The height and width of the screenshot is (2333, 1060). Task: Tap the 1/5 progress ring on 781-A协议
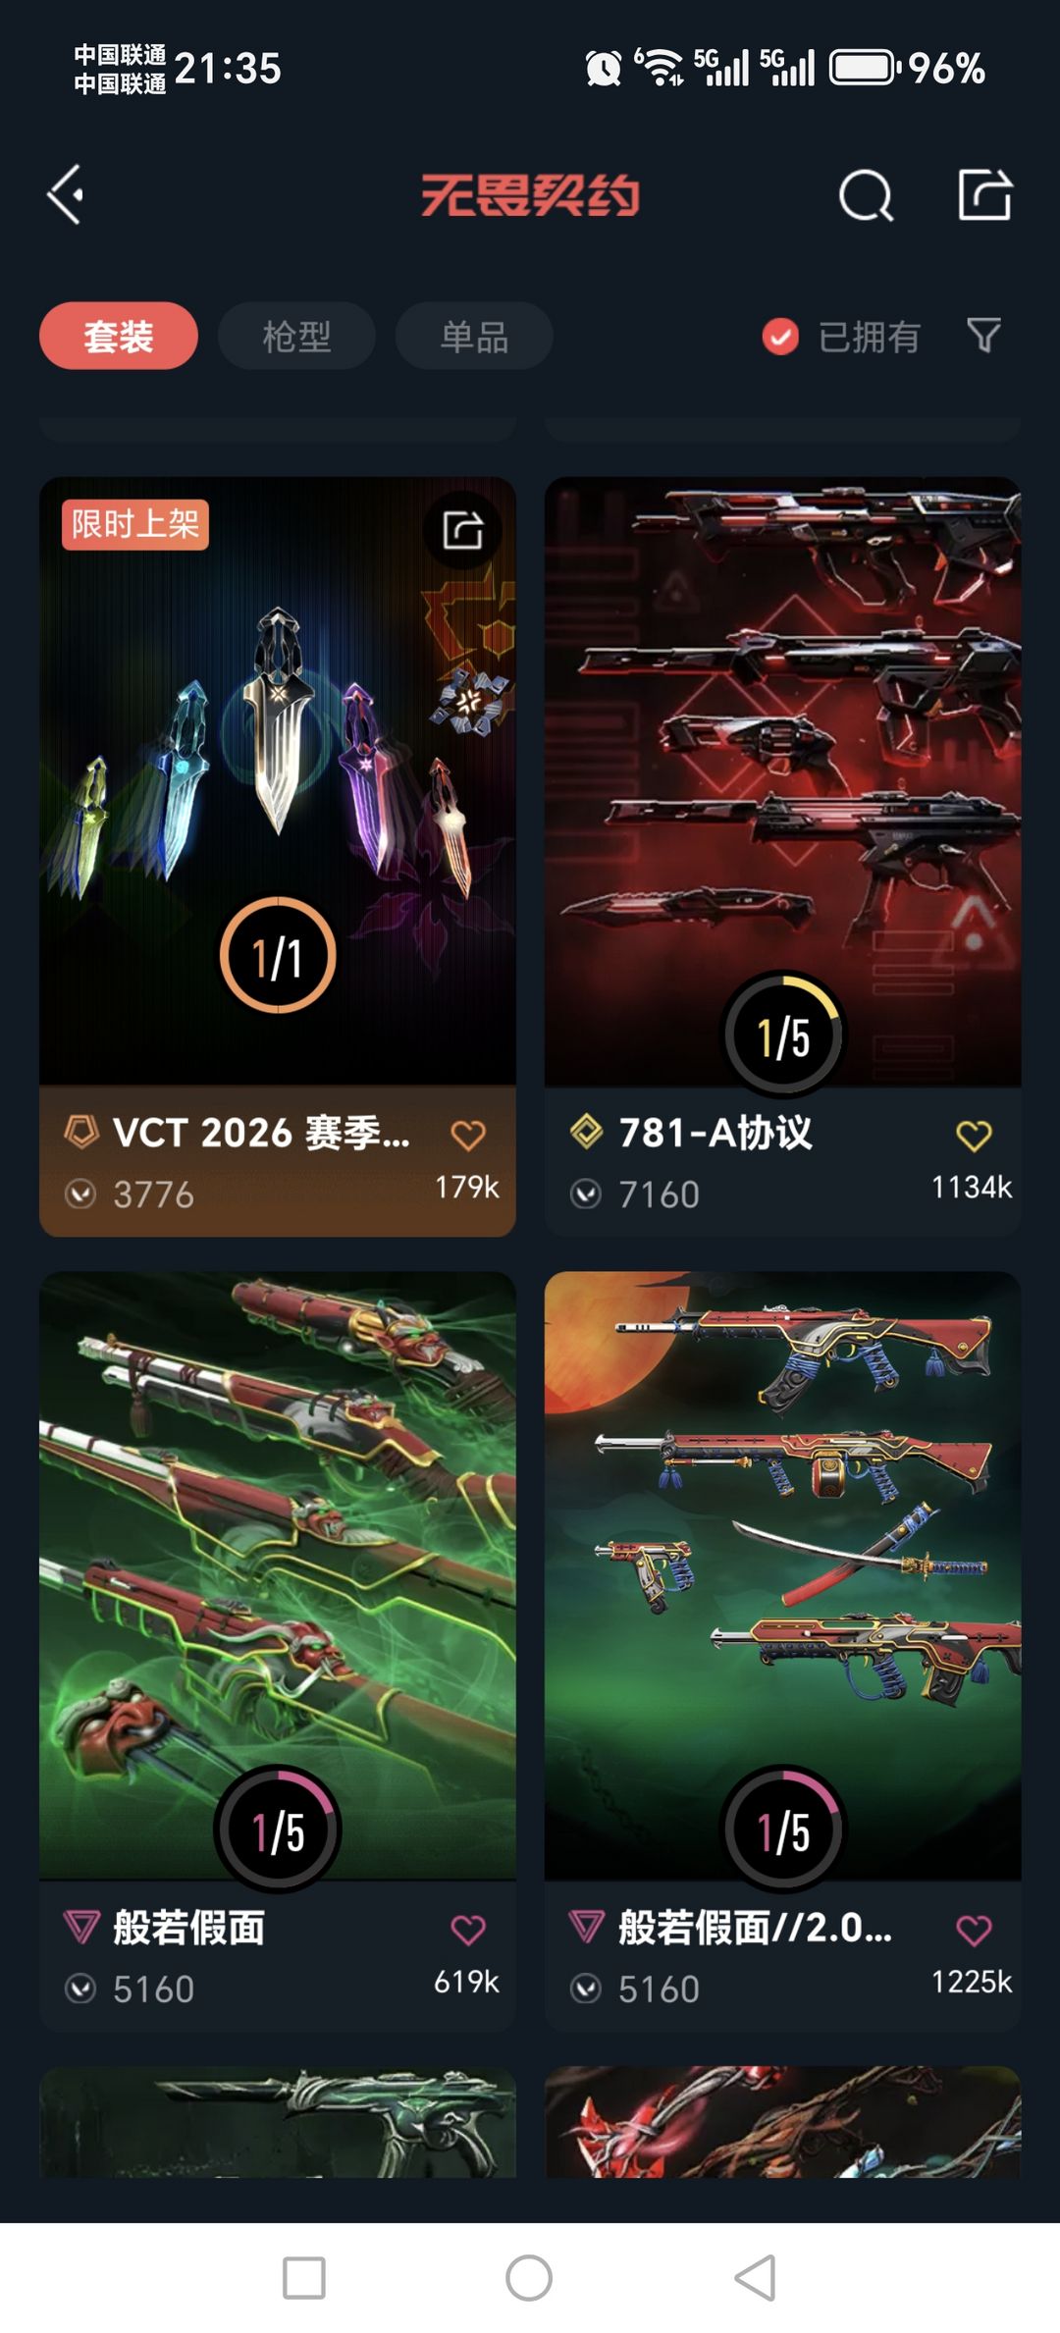click(x=783, y=1034)
